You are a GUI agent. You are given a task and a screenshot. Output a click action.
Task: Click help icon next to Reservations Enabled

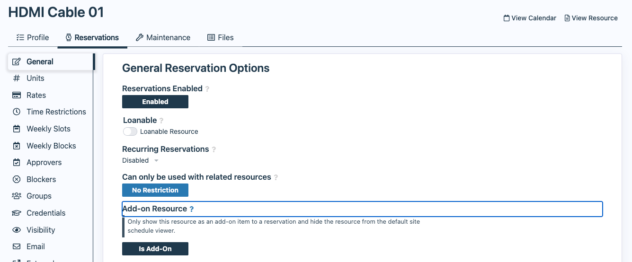[x=207, y=89]
